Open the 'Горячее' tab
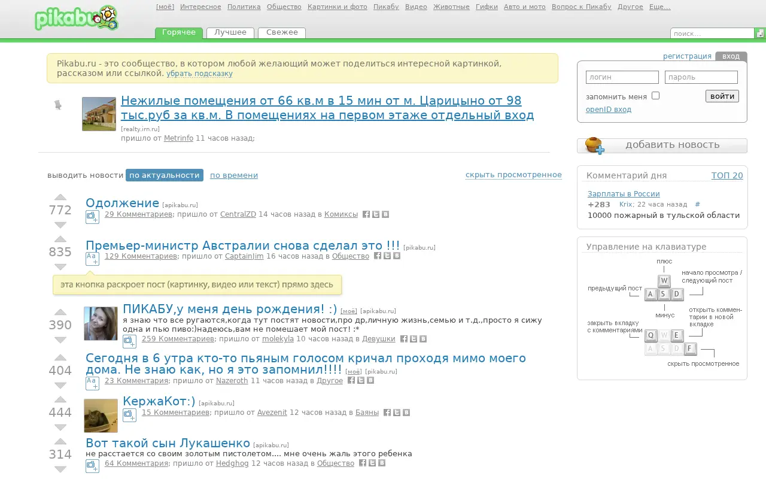 click(x=179, y=32)
